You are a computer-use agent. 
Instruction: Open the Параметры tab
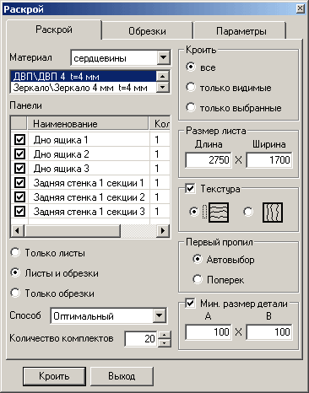[241, 31]
